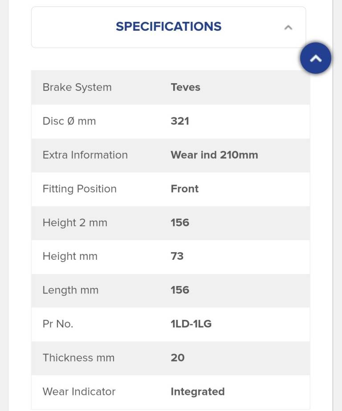The image size is (342, 411).
Task: Click the Front fitting position value
Action: 184,189
